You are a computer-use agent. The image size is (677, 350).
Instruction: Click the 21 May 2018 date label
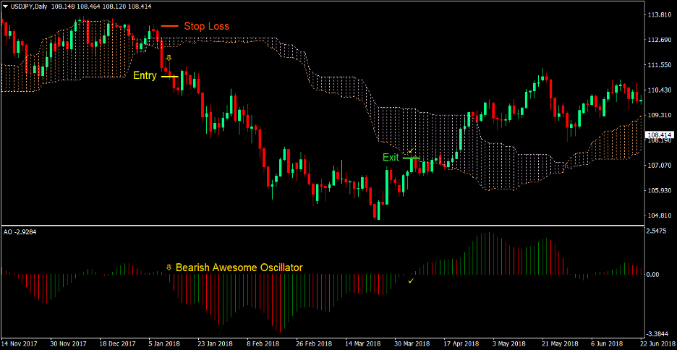point(561,343)
